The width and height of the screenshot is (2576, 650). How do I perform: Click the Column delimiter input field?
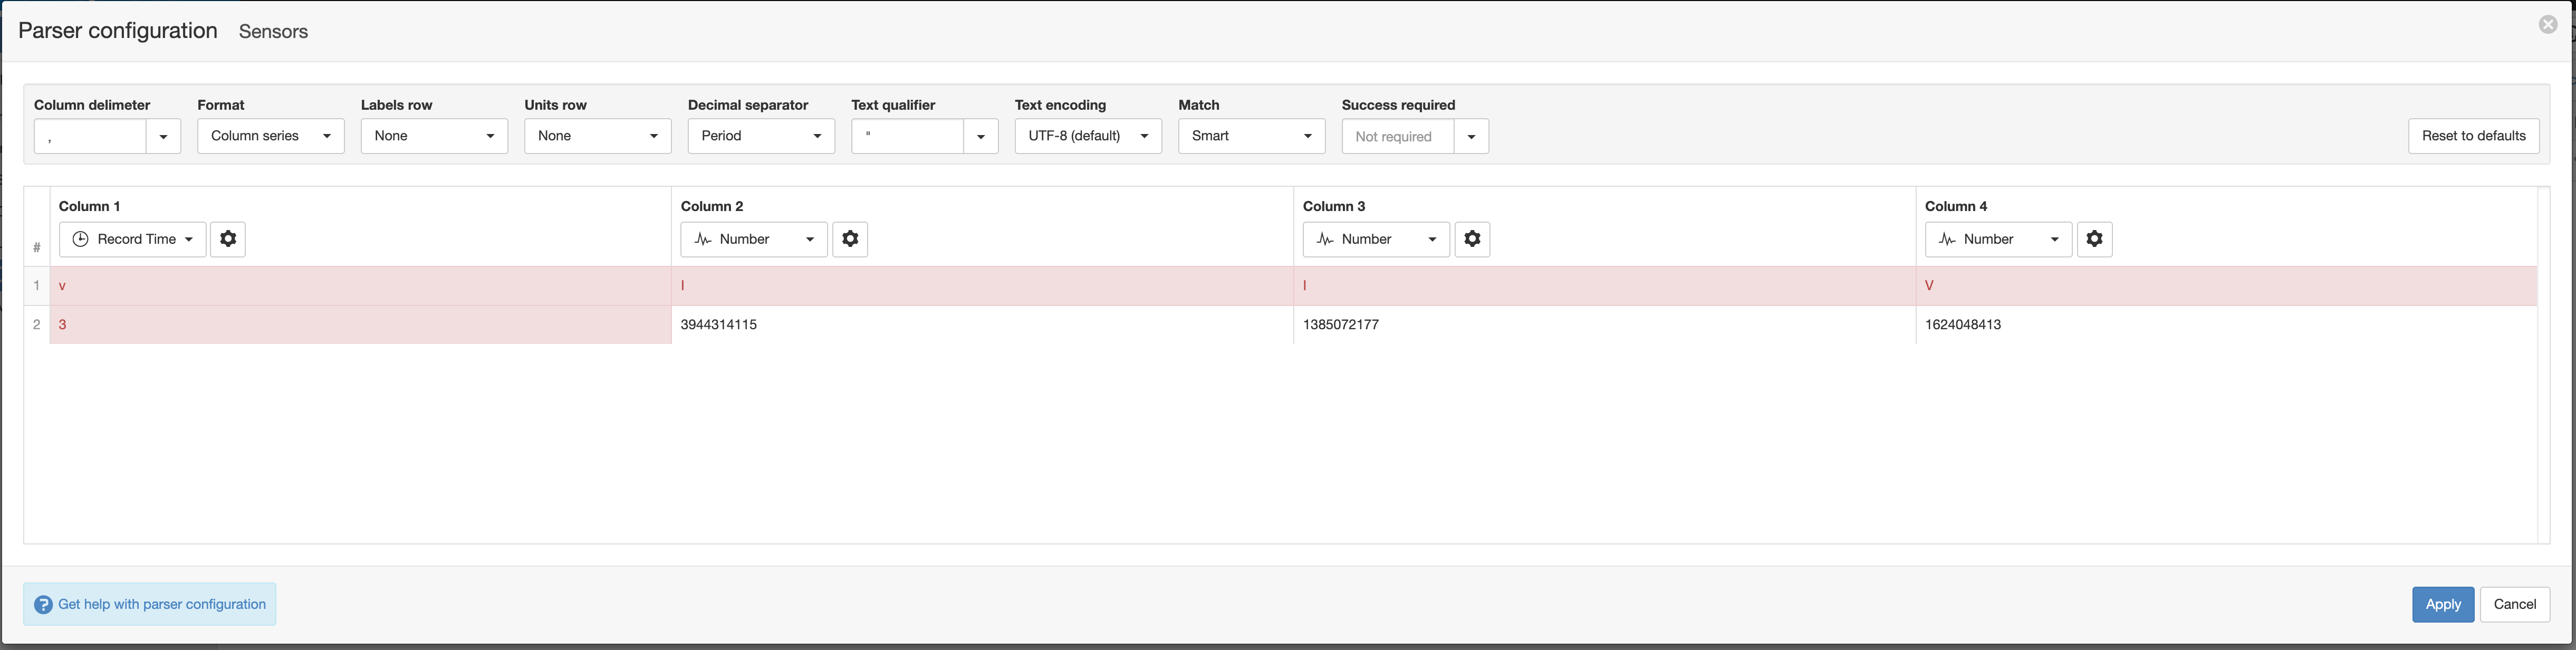pyautogui.click(x=90, y=136)
